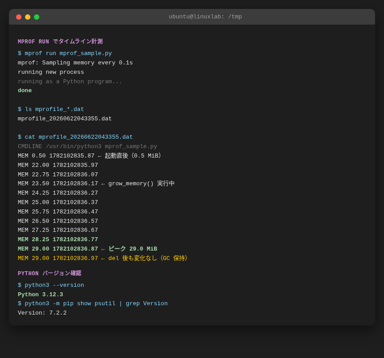Click the 'MEM 26.50 1782102836.57' line

(x=58, y=221)
